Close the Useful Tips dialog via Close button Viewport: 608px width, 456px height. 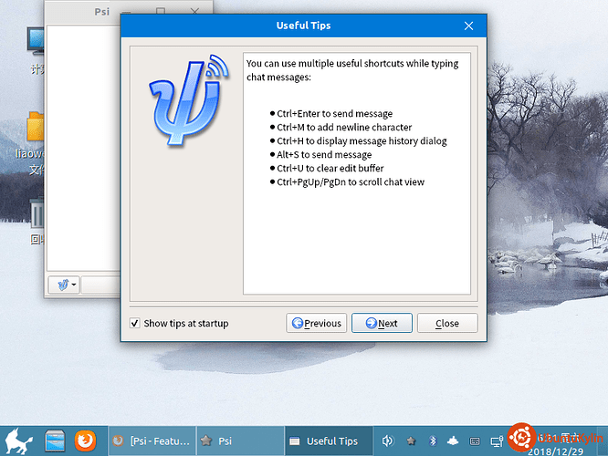tap(447, 323)
